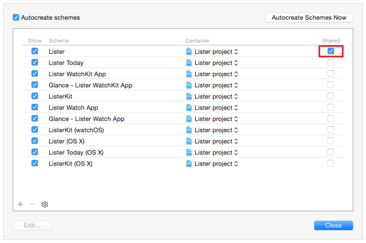
Task: Click project file icon in Lister Today row
Action: [x=189, y=63]
